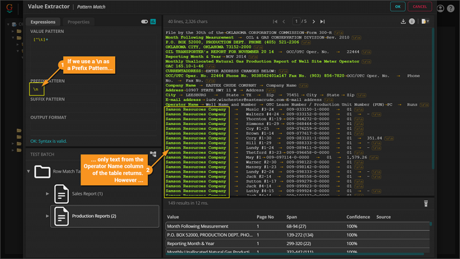Open the document view dropdown

[425, 21]
